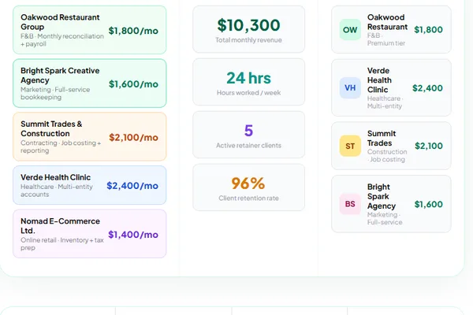Click the VH avatar badge
473x315 pixels.
350,87
